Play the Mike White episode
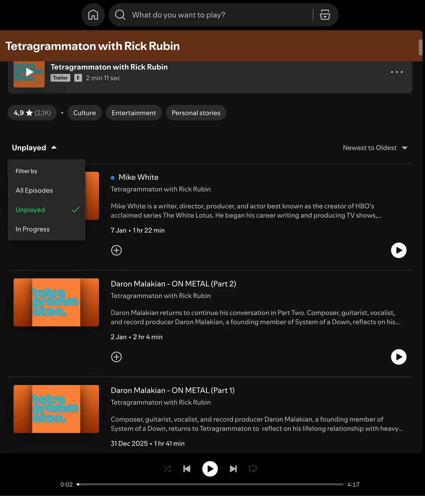This screenshot has width=425, height=496. [399, 250]
